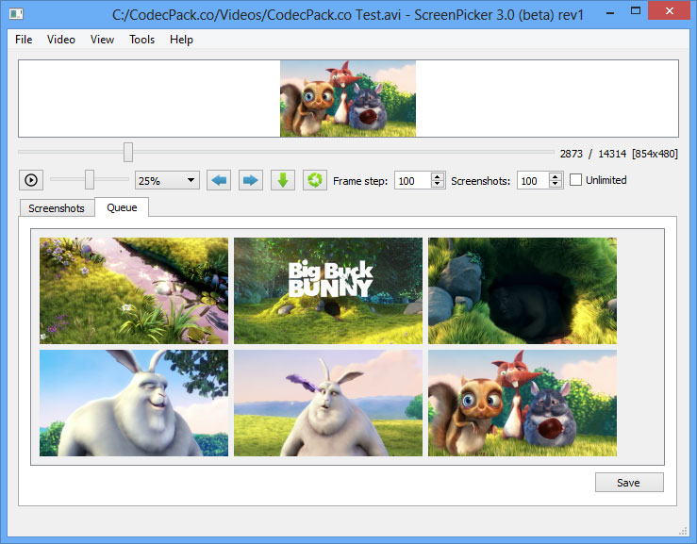The width and height of the screenshot is (697, 544).
Task: Step back with the blue left arrow
Action: pos(219,180)
